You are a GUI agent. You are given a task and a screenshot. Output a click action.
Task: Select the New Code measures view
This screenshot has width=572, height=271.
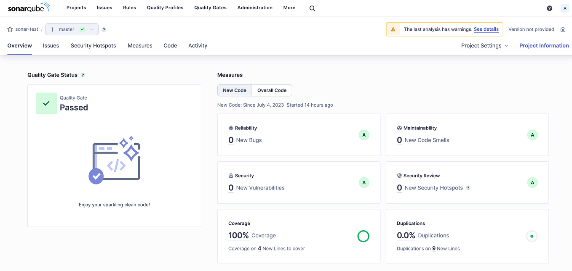pos(234,90)
